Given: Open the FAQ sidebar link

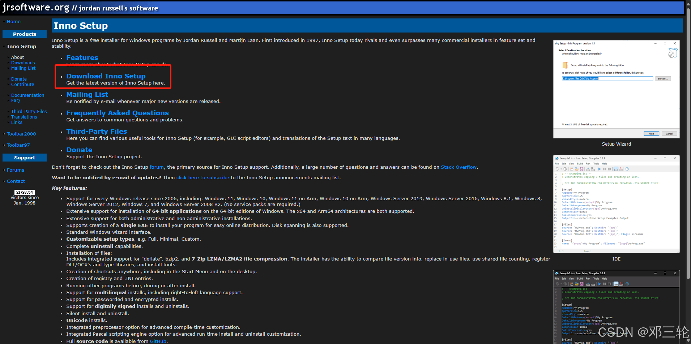Looking at the screenshot, I should (x=16, y=101).
